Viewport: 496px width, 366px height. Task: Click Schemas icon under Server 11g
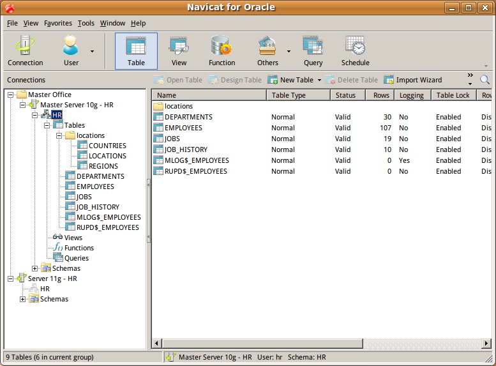tap(34, 298)
